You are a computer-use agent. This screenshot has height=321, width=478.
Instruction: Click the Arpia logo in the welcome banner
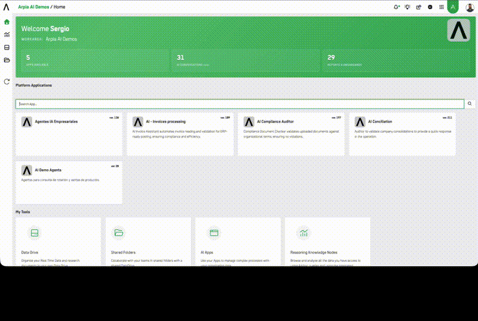click(458, 30)
